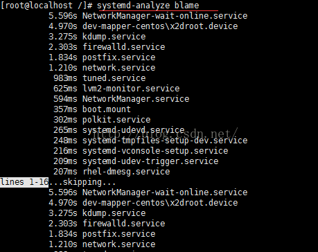
Task: Click the polkit.service line
Action: (102, 120)
